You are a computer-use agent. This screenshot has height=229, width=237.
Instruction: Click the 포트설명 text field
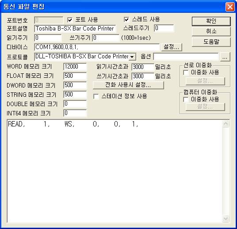pyautogui.click(x=75, y=29)
